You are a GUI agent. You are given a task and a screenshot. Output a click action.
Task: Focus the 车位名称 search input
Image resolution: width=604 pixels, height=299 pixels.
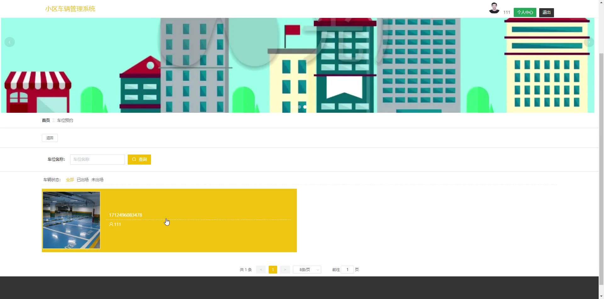pos(98,160)
